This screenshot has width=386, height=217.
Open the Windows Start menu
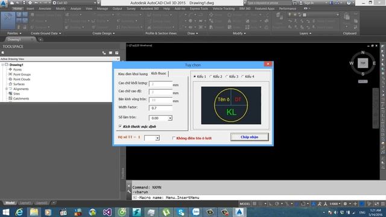point(5,212)
